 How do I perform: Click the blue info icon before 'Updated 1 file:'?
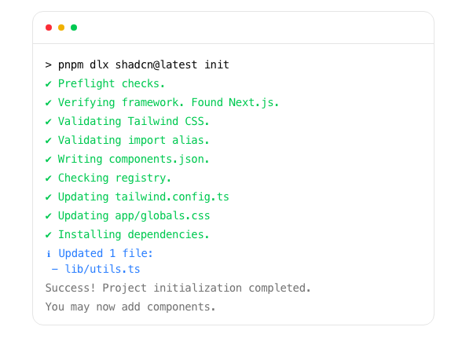pyautogui.click(x=49, y=254)
